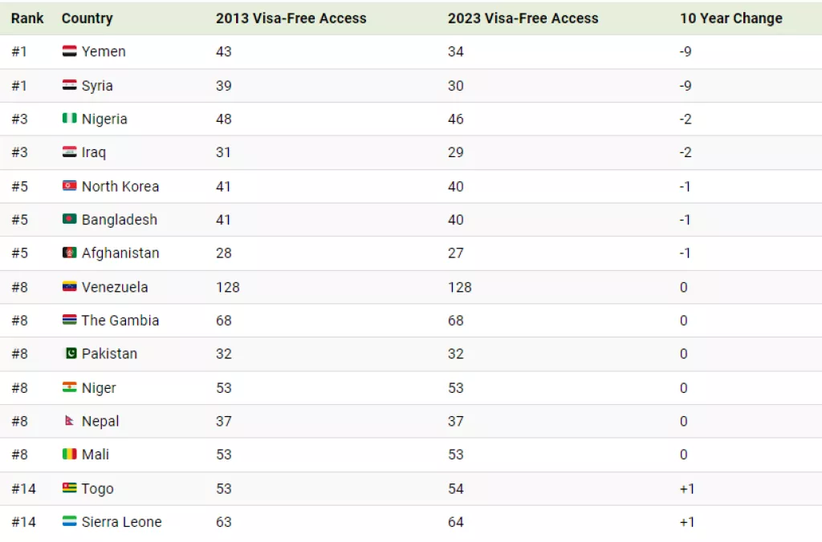This screenshot has width=822, height=542.
Task: Click the Syria flag icon
Action: (69, 85)
